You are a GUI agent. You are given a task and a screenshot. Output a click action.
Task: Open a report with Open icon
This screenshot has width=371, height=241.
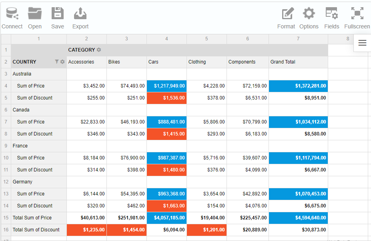click(x=35, y=14)
